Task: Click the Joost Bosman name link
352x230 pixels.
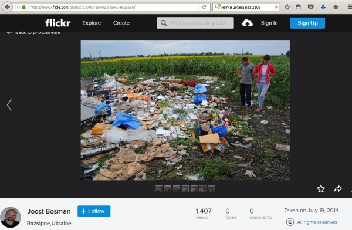Action: [49, 211]
